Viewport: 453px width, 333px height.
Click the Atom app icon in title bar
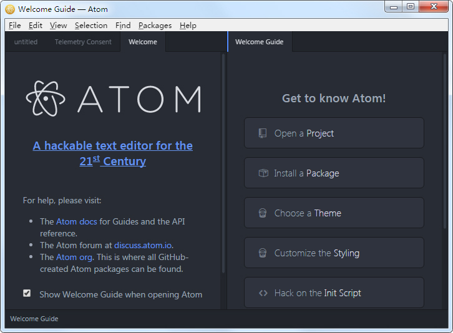click(10, 9)
